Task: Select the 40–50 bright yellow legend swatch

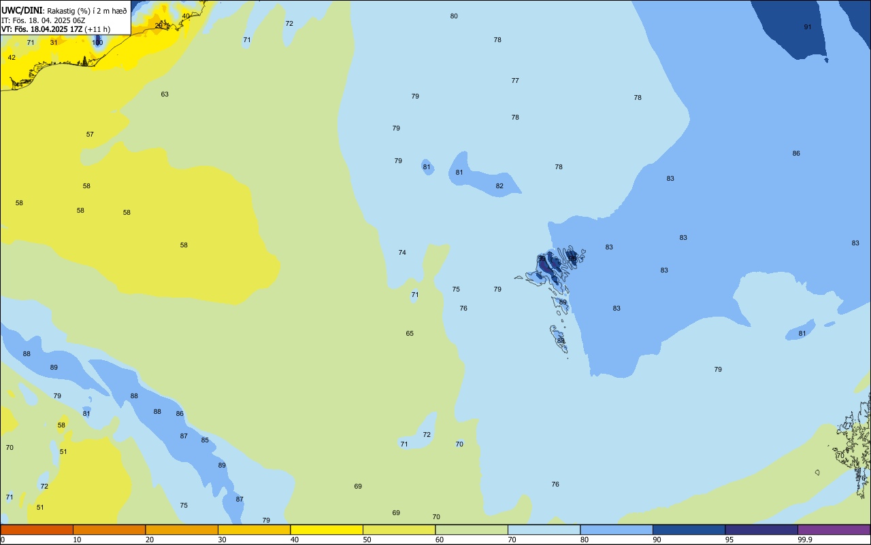Action: [x=327, y=529]
